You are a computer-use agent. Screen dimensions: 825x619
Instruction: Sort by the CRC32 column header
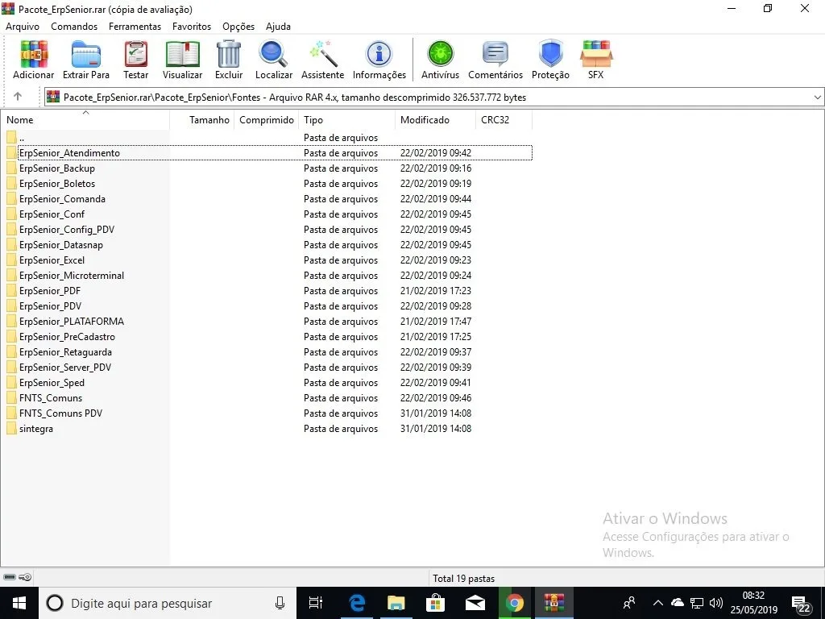[504, 119]
